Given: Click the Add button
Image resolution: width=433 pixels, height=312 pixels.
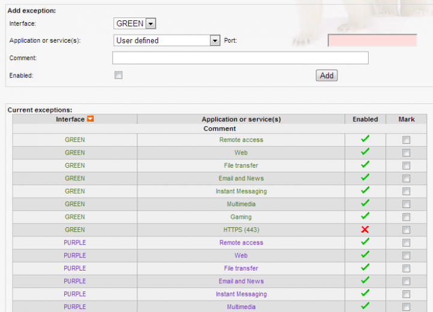Looking at the screenshot, I should click(x=327, y=76).
